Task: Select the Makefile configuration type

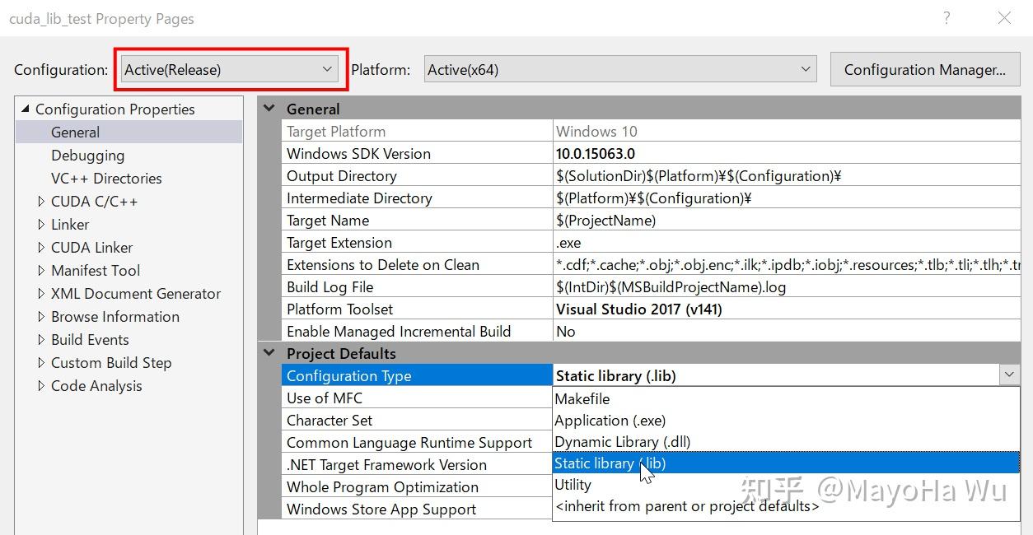Action: [582, 399]
